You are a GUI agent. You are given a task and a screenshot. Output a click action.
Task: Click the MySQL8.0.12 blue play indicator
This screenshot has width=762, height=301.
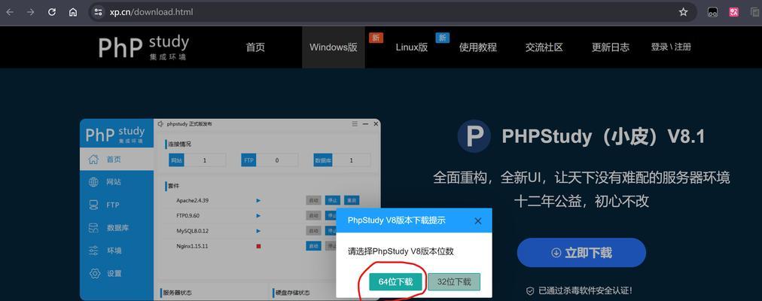click(258, 230)
